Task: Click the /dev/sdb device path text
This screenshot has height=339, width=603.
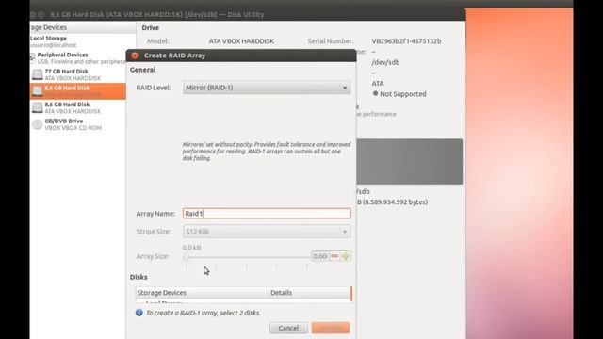Action: click(385, 62)
